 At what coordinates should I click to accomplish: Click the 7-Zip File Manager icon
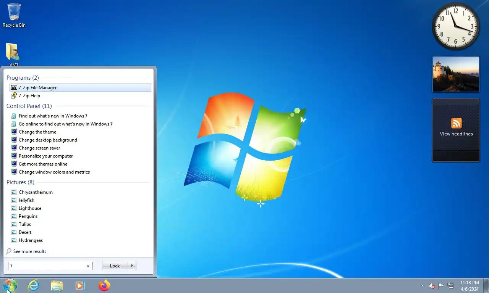14,88
